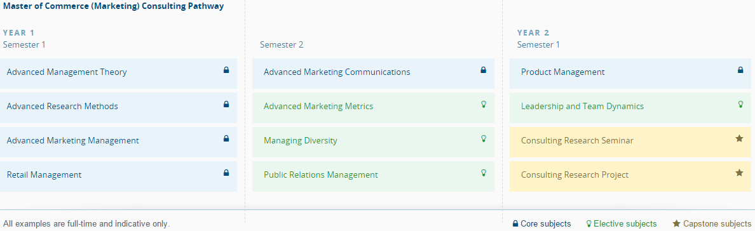Click the Elective subjects legend entry
The image size is (755, 231).
coord(621,224)
